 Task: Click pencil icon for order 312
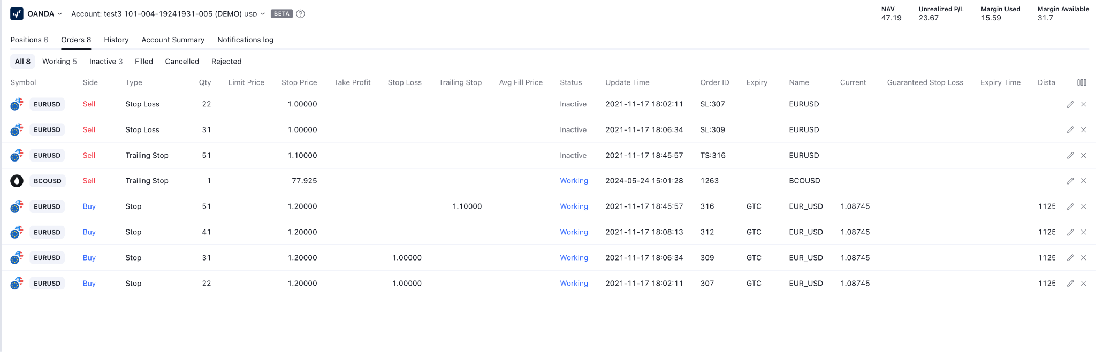point(1070,232)
